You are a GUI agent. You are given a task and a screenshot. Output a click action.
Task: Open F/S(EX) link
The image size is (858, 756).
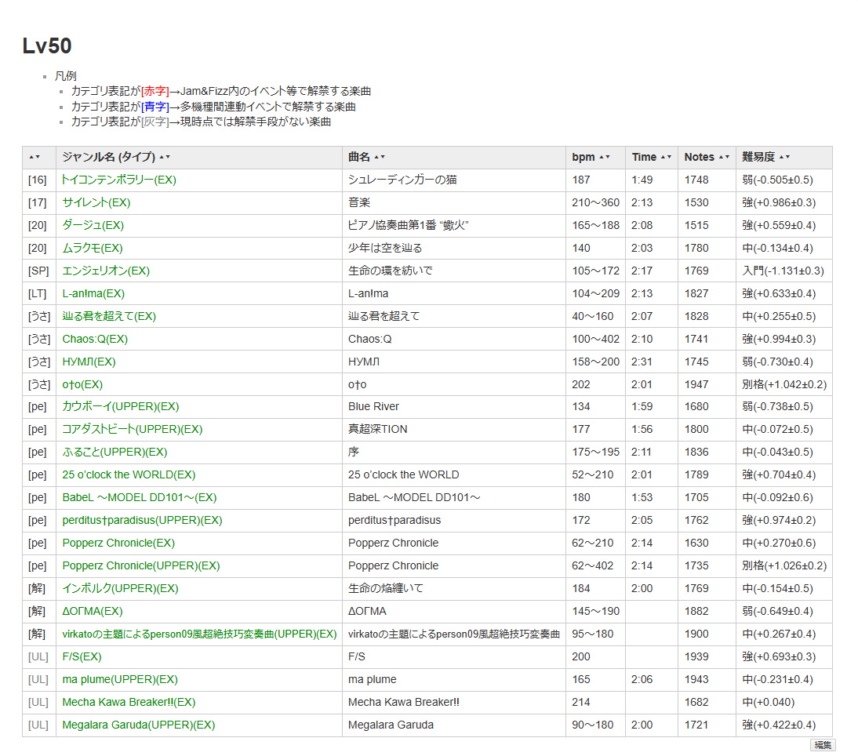coord(82,657)
